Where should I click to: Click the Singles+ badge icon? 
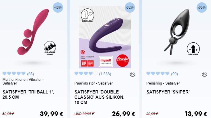pyautogui.click(x=88, y=15)
